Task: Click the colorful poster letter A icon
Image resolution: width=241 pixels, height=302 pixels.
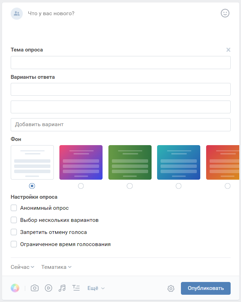Action: [15, 288]
